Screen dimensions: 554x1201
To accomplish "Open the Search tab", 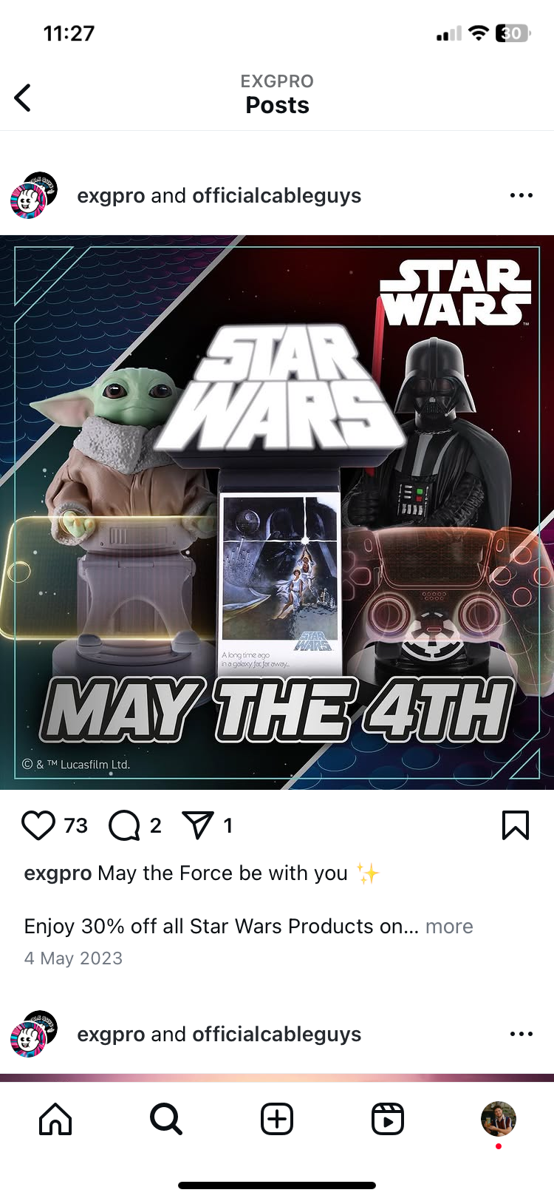I will pos(166,1119).
